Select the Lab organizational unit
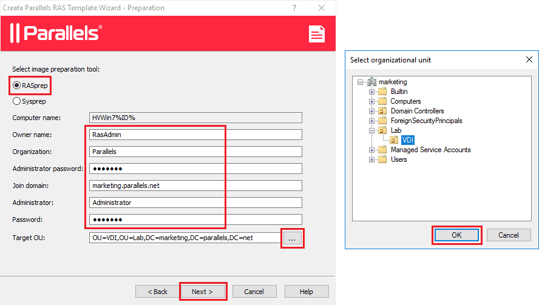Screen dimensions: 539x305 click(x=396, y=130)
